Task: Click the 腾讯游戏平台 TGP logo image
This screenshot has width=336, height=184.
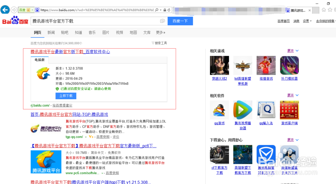Action: coord(46,128)
